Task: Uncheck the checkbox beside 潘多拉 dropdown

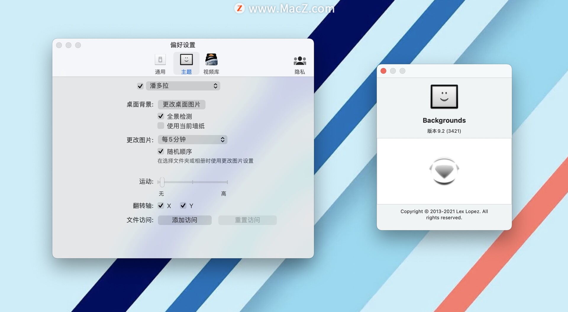Action: 140,86
